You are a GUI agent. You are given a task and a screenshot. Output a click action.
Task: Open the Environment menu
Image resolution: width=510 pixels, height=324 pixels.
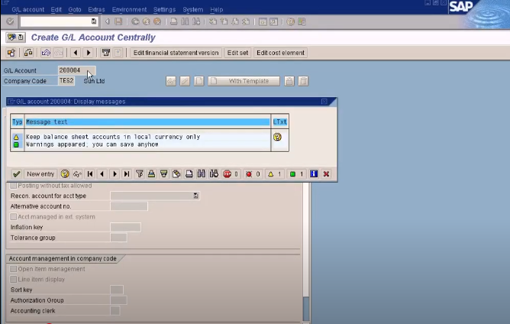point(129,9)
